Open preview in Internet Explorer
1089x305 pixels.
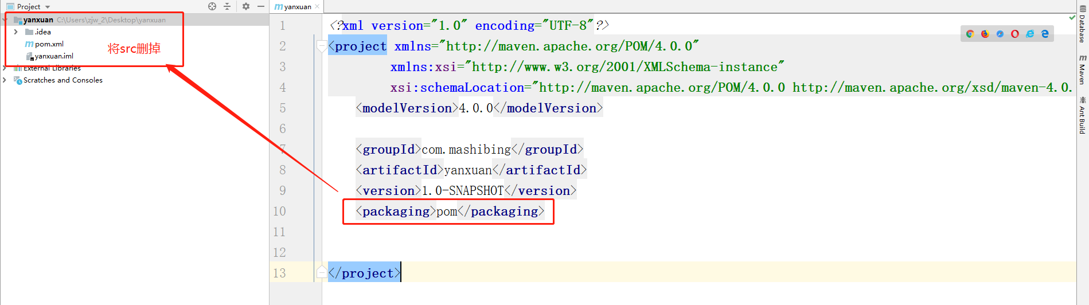[x=1030, y=34]
